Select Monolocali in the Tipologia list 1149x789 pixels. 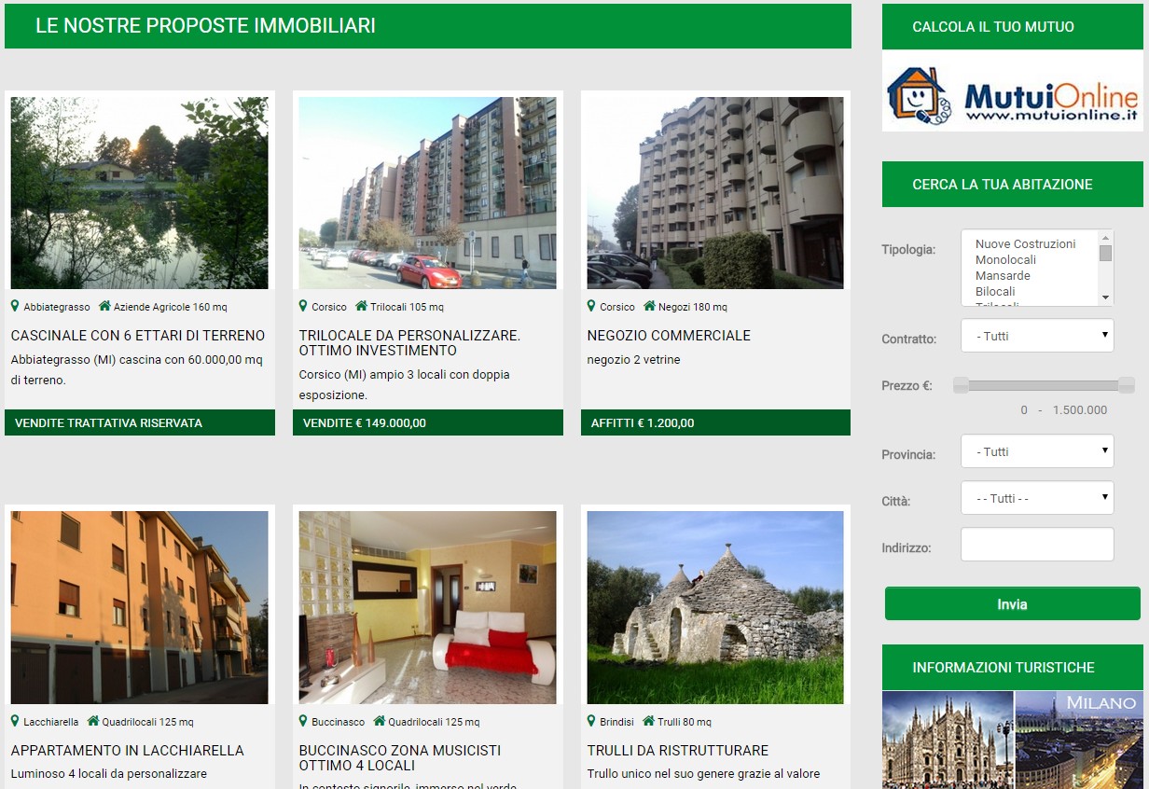[1005, 259]
